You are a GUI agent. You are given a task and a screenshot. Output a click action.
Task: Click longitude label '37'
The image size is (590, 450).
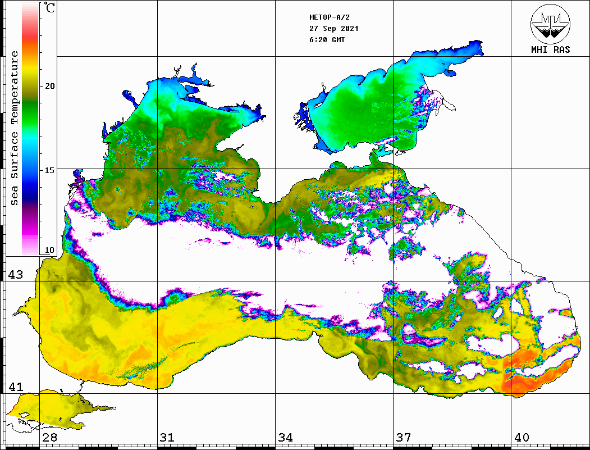point(404,437)
